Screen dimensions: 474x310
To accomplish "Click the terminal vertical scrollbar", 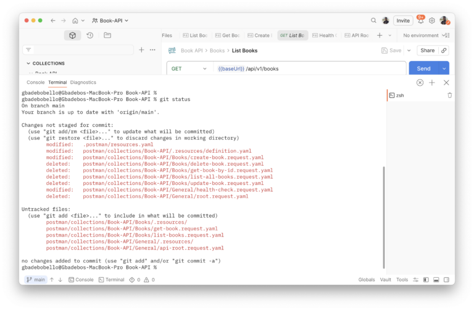I will tap(384, 217).
